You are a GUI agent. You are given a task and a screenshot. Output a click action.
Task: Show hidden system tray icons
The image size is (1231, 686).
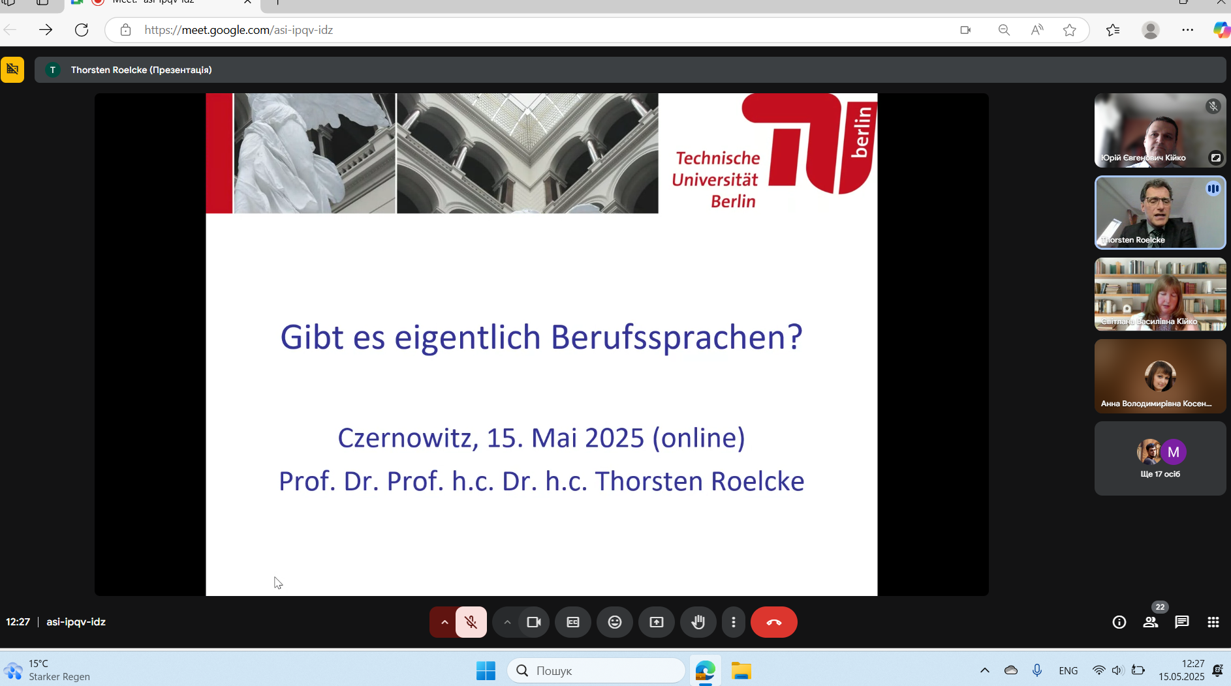pos(984,670)
